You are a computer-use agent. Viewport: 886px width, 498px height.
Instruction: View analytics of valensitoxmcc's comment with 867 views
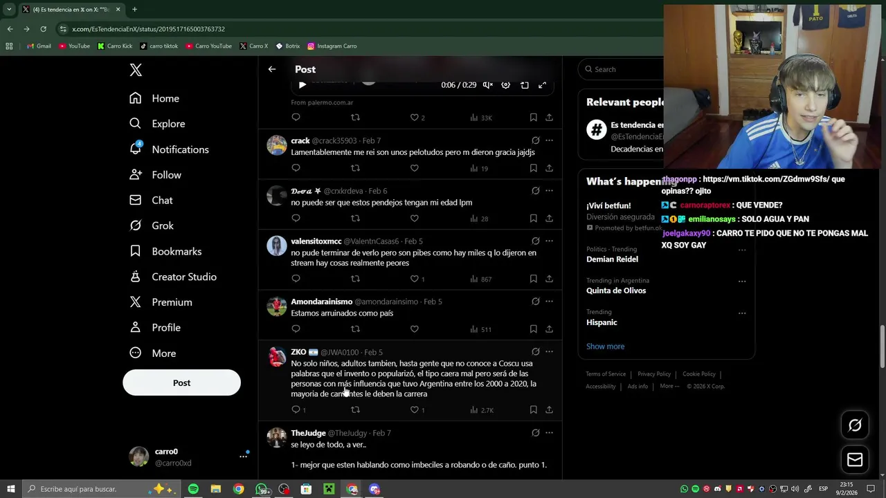point(480,279)
